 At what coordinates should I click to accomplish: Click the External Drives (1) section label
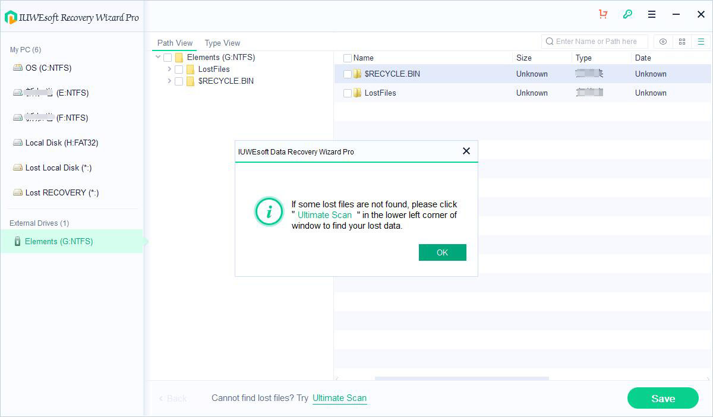pyautogui.click(x=39, y=223)
